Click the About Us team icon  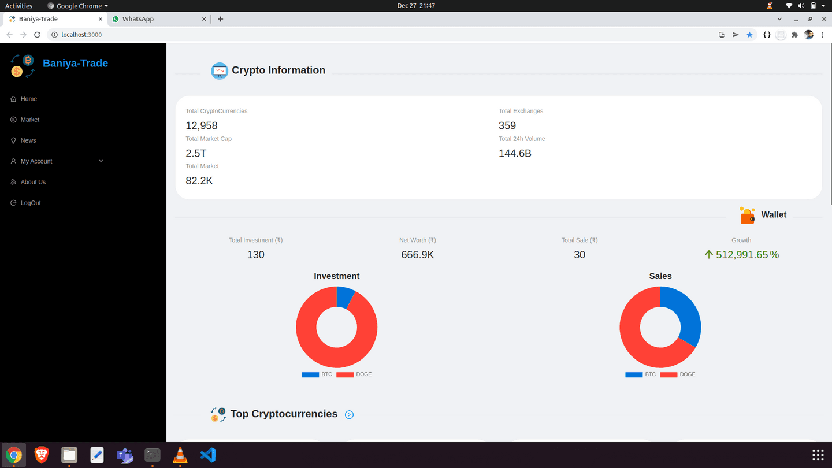[x=13, y=182]
